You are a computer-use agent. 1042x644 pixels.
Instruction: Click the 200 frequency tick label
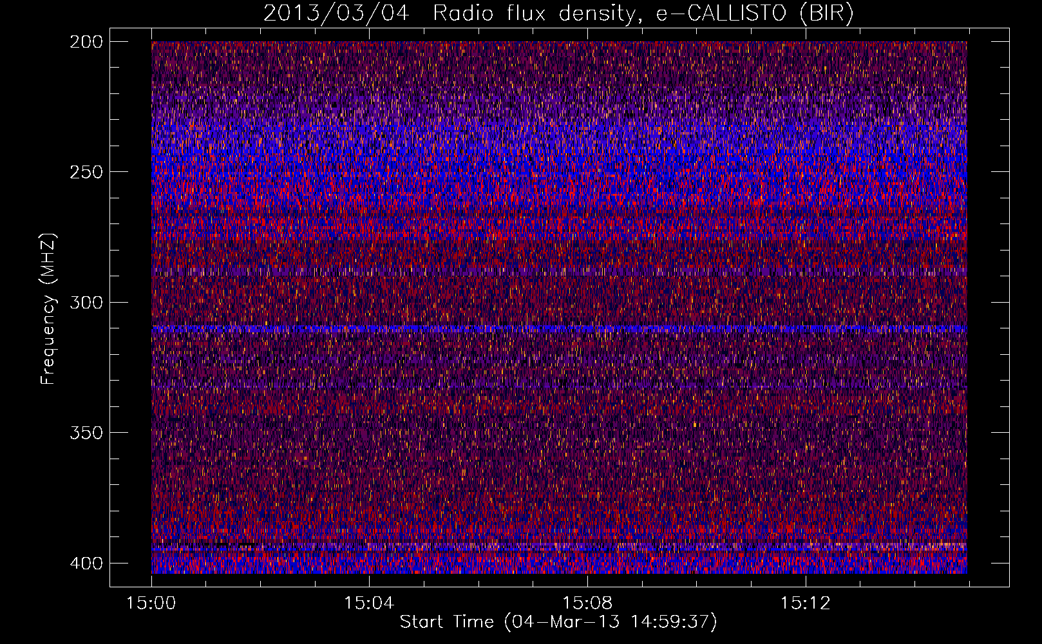(x=86, y=42)
